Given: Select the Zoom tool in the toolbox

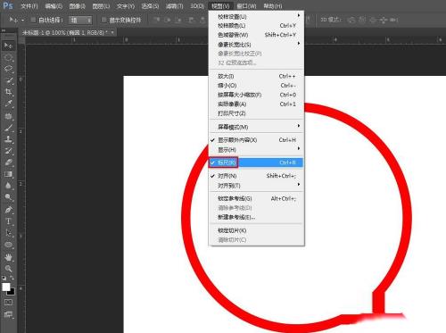Looking at the screenshot, I should click(8, 269).
